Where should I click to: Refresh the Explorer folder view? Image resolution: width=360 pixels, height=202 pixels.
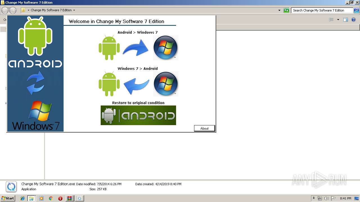point(286,10)
